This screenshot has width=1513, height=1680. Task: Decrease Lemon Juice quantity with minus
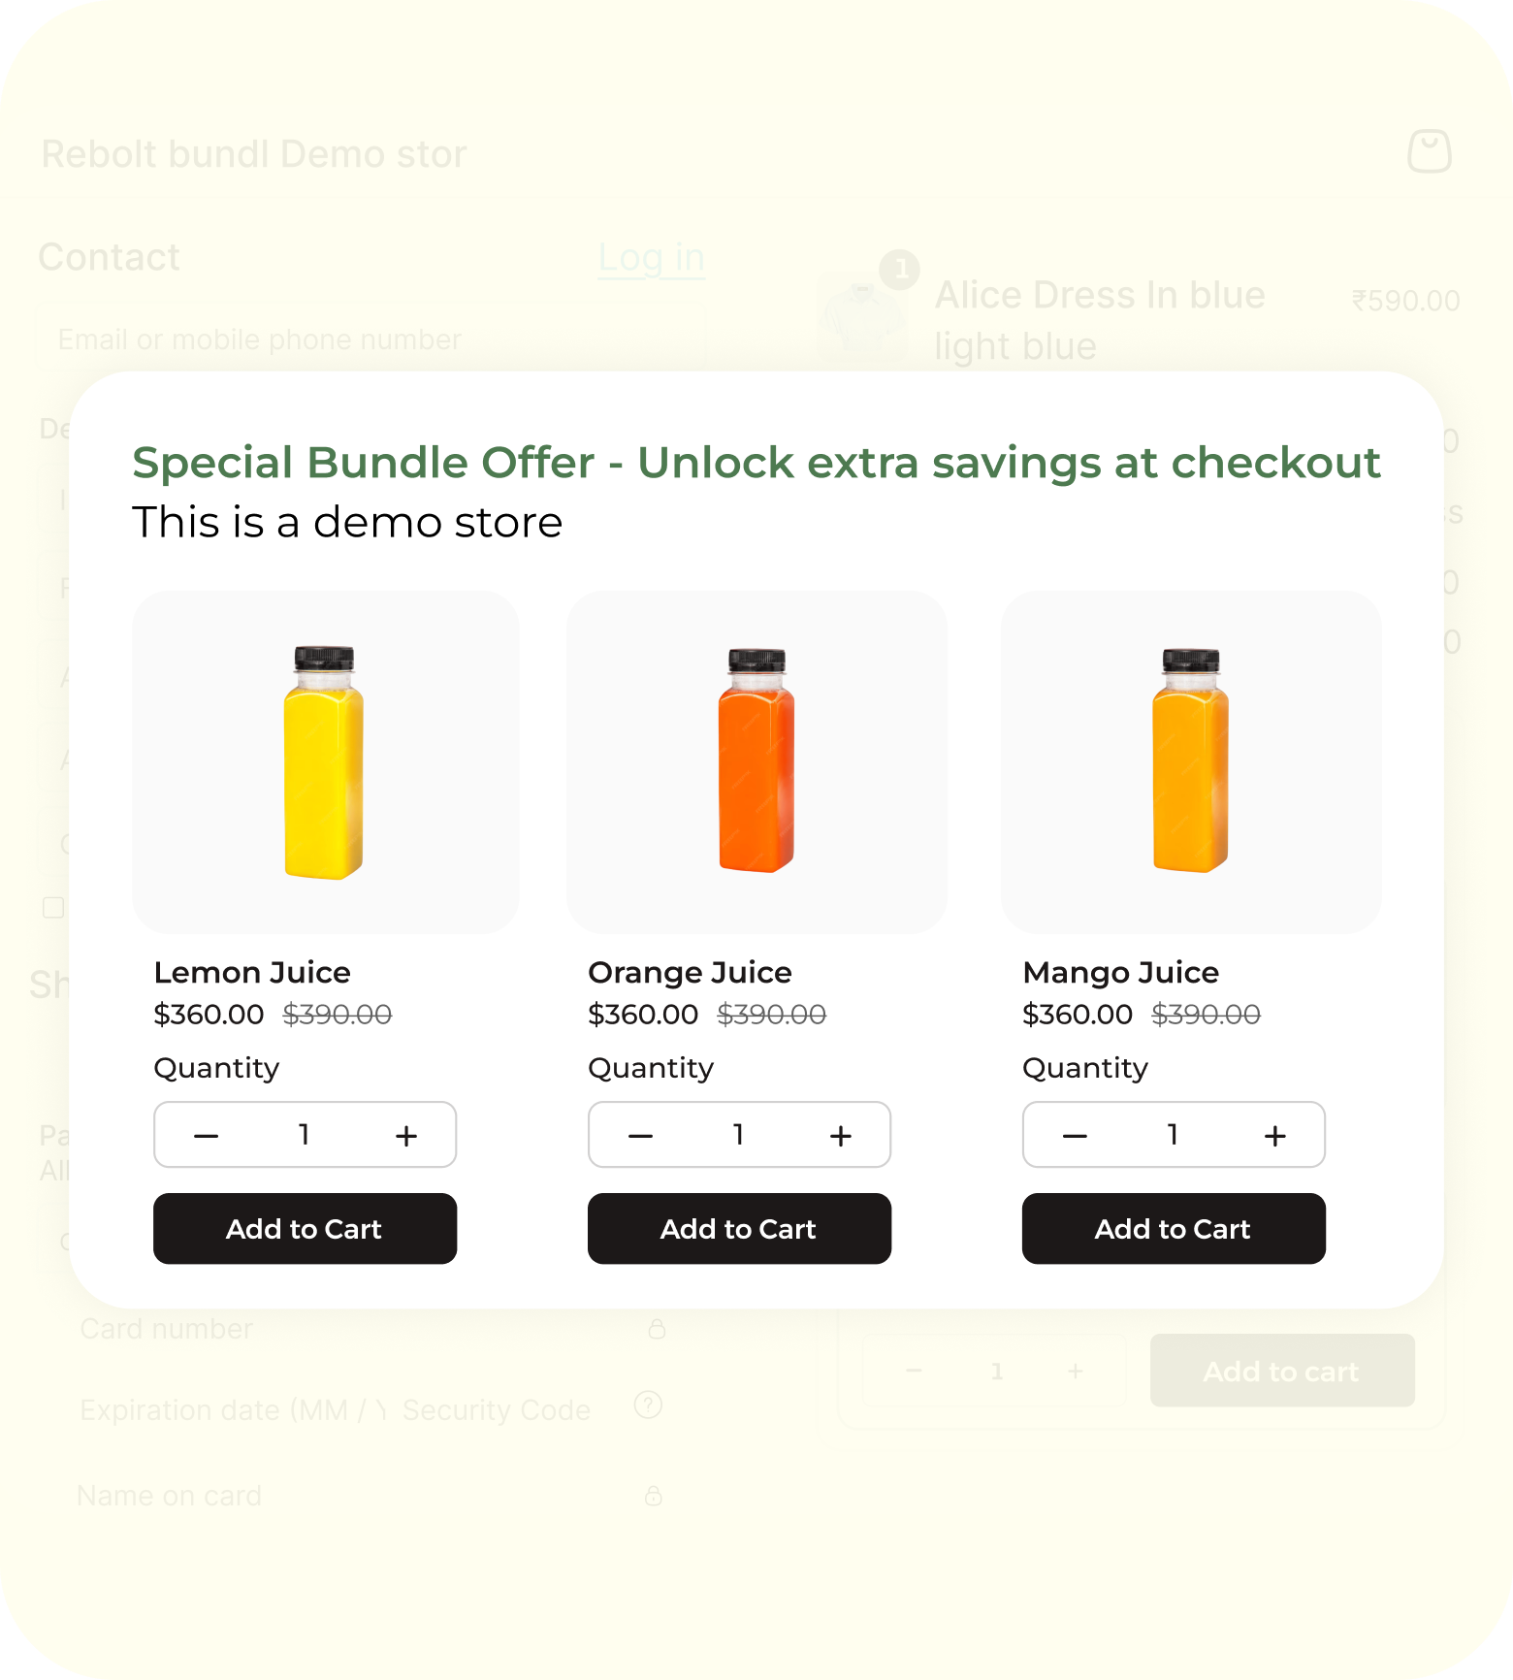pos(206,1135)
